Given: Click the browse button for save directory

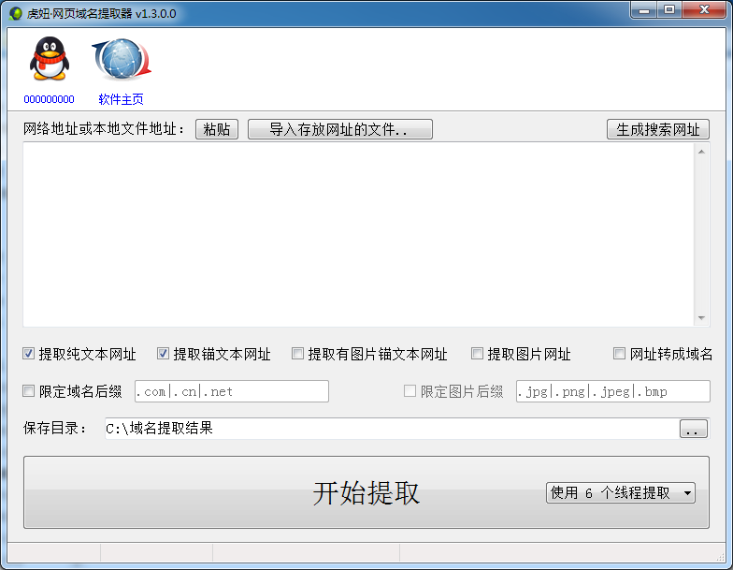Looking at the screenshot, I should tap(694, 429).
